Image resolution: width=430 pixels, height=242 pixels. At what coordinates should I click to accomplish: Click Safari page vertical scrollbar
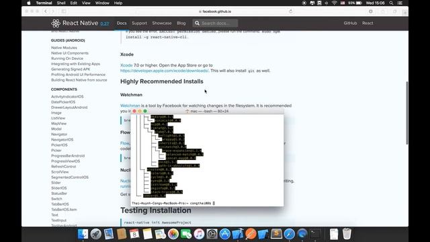[x=407, y=113]
